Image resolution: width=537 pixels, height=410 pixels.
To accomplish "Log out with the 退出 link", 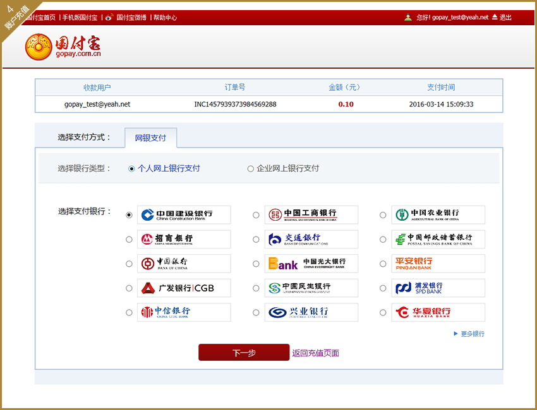I will click(x=505, y=18).
